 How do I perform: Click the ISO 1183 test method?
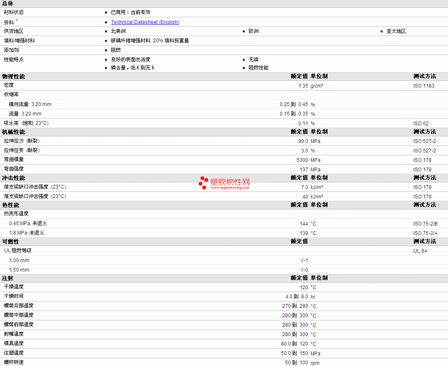click(x=424, y=86)
